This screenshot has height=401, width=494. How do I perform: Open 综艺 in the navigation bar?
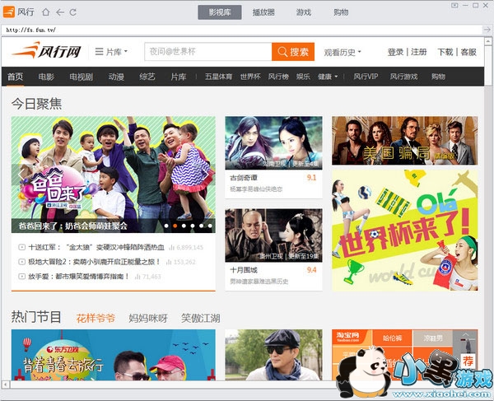click(x=147, y=77)
